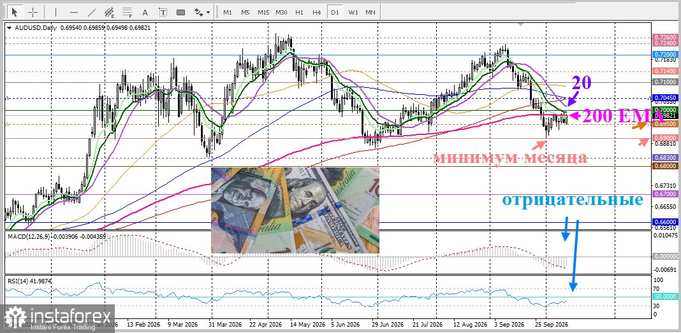
Task: Select the Text (A) tool
Action: (145, 12)
